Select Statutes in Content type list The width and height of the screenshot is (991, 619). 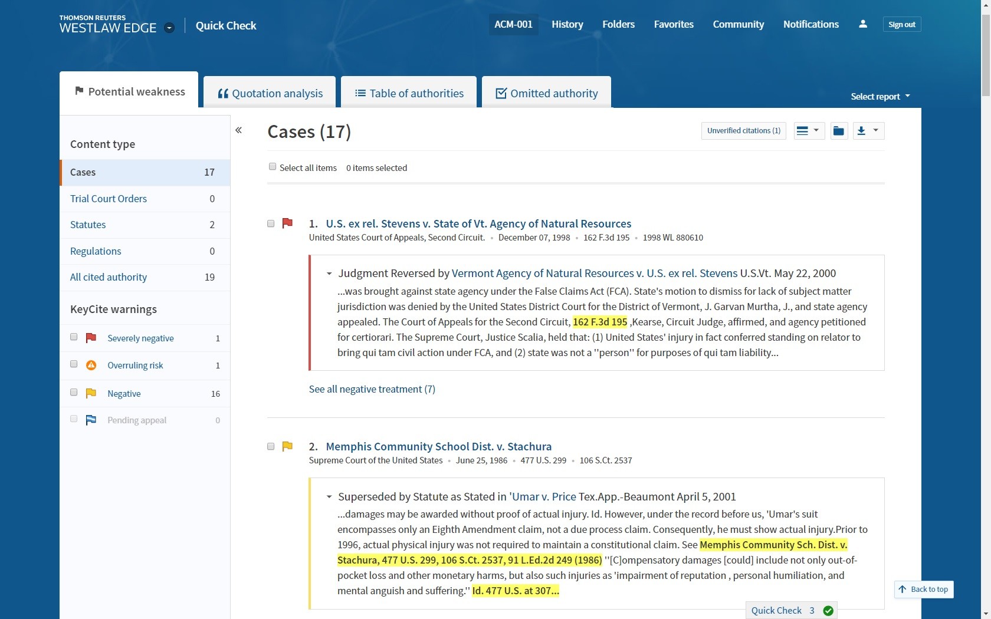88,225
